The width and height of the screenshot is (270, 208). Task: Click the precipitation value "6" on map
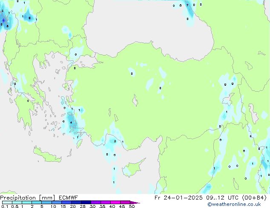coord(7,26)
